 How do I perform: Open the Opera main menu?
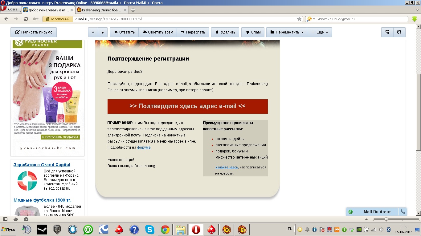[x=10, y=9]
